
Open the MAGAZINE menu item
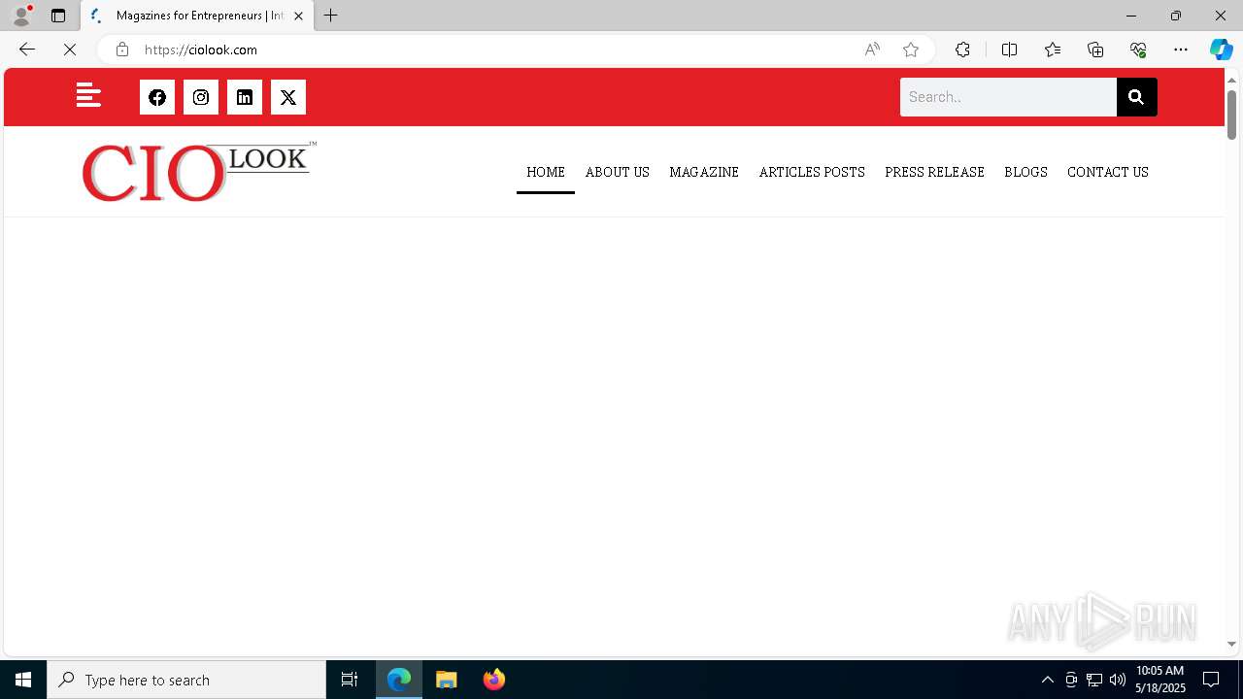[704, 172]
